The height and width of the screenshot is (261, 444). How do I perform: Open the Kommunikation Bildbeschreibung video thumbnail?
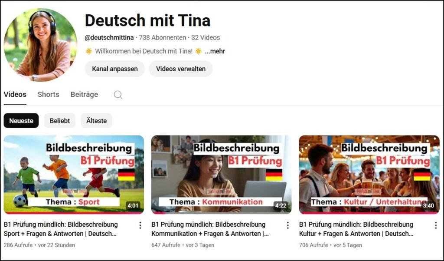222,175
